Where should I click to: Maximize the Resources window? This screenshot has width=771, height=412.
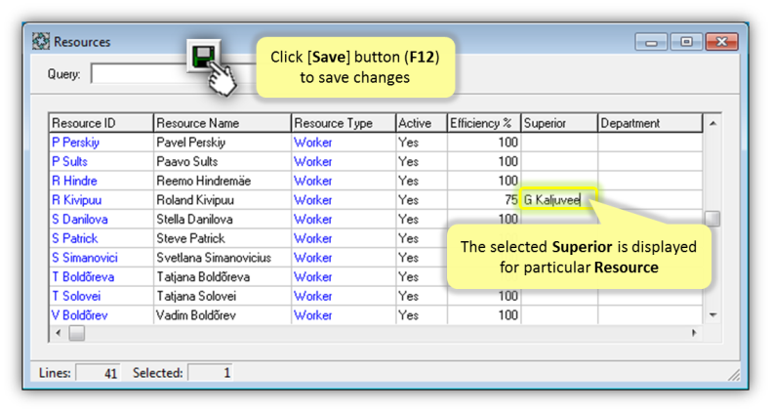coord(686,42)
